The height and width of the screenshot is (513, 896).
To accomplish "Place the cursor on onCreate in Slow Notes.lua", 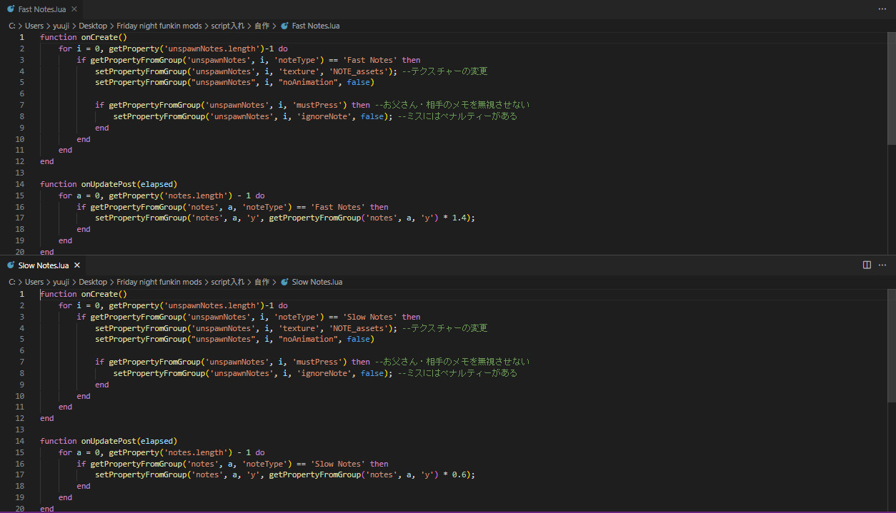I will point(102,293).
